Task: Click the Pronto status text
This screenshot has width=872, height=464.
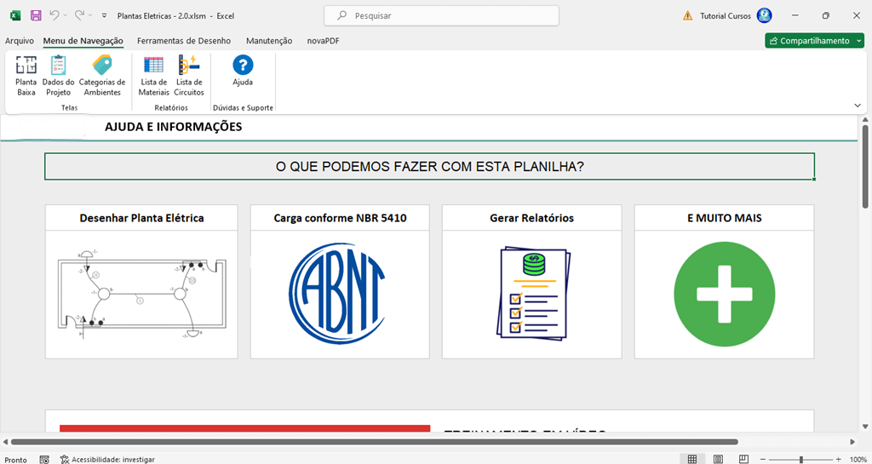Action: tap(16, 460)
